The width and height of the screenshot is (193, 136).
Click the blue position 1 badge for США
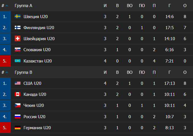click(5, 83)
